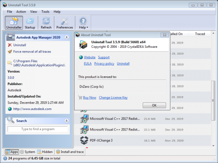Click the icon in the About dialog title bar
218x163 pixels.
click(x=77, y=35)
